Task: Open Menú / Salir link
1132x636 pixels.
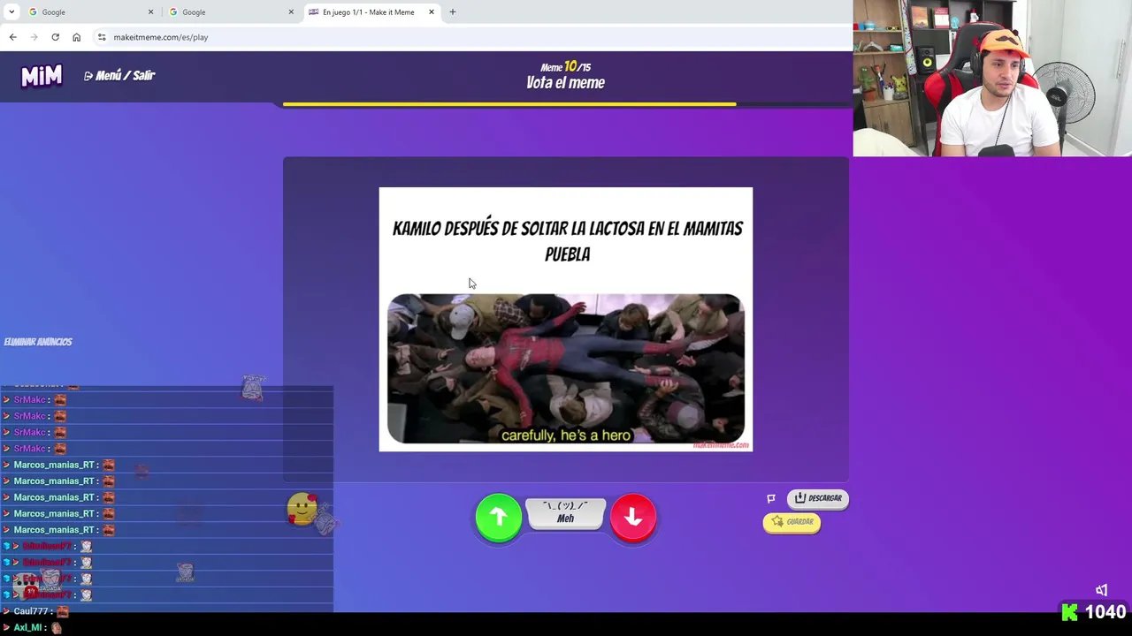Action: (x=119, y=76)
